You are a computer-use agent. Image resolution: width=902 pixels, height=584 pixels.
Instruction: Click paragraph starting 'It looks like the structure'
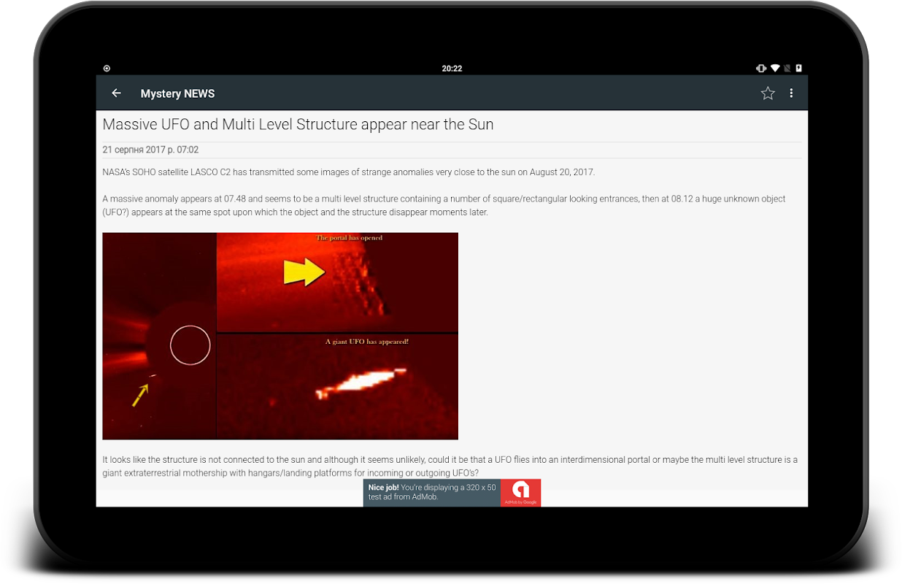click(450, 466)
